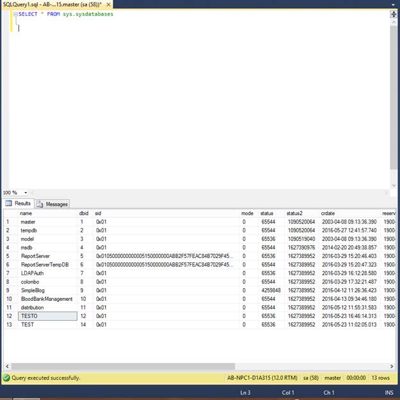
Task: Click the INS indicator in status bar
Action: point(389,392)
